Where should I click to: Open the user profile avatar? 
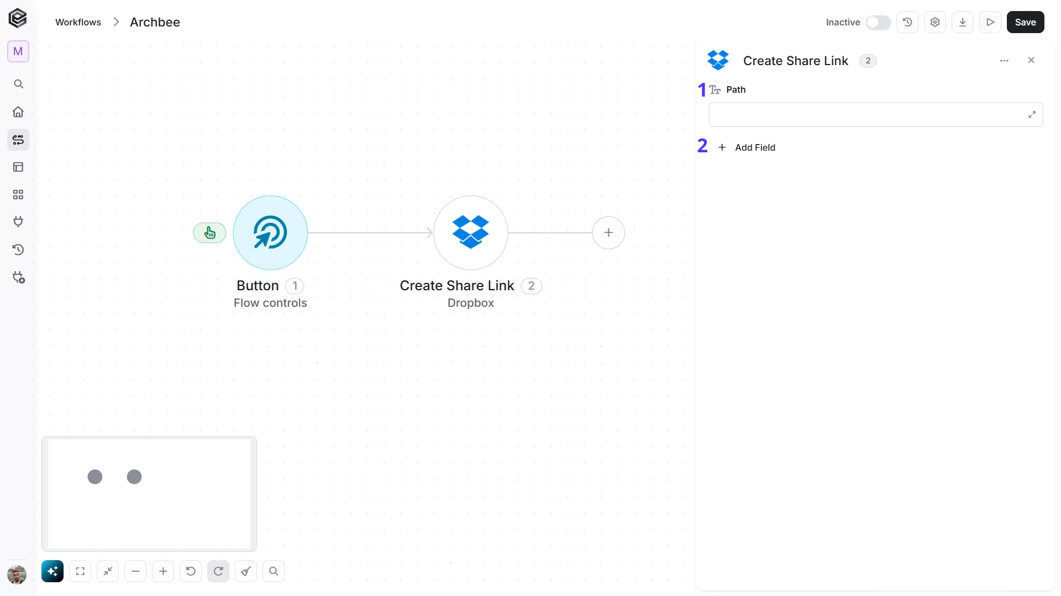coord(17,574)
